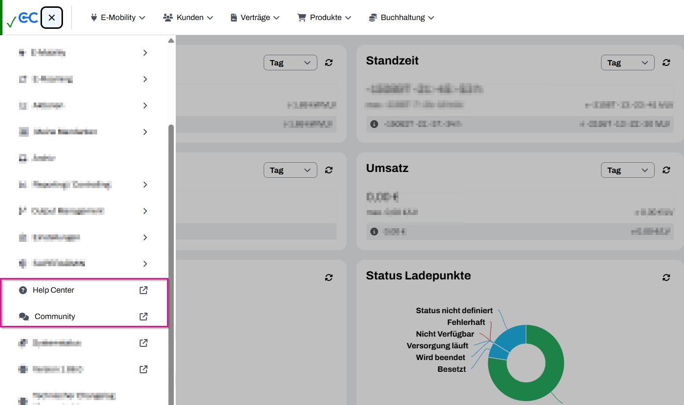Refresh the Umsatz card

[666, 170]
